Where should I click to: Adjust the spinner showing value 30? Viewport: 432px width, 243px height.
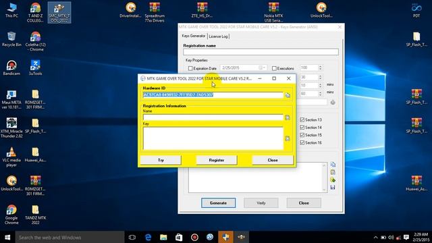click(x=320, y=78)
